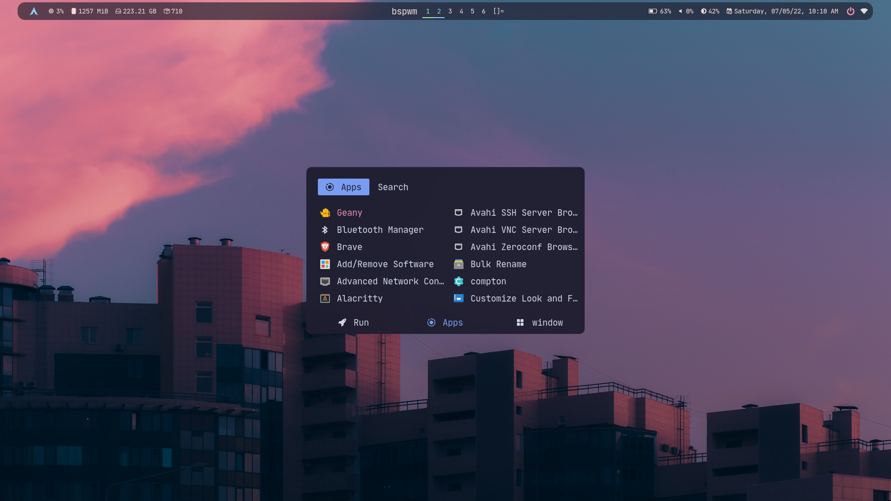Launch Brave via its lion icon

click(x=325, y=247)
